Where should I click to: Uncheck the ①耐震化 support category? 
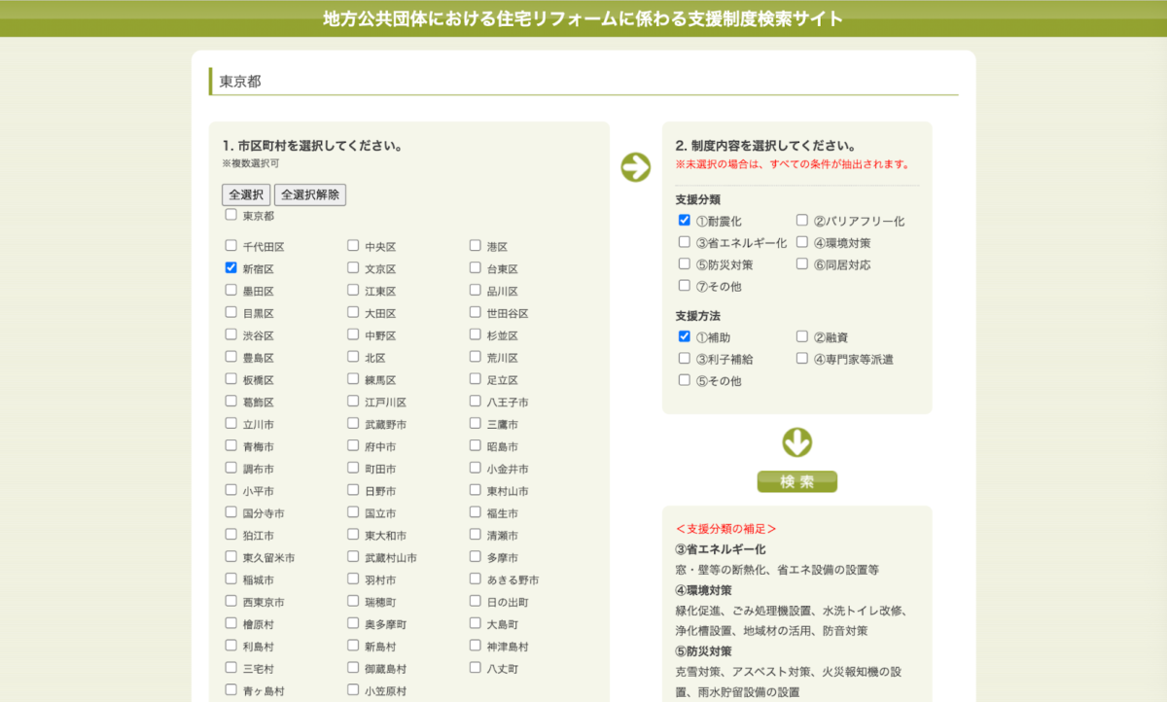tap(684, 220)
